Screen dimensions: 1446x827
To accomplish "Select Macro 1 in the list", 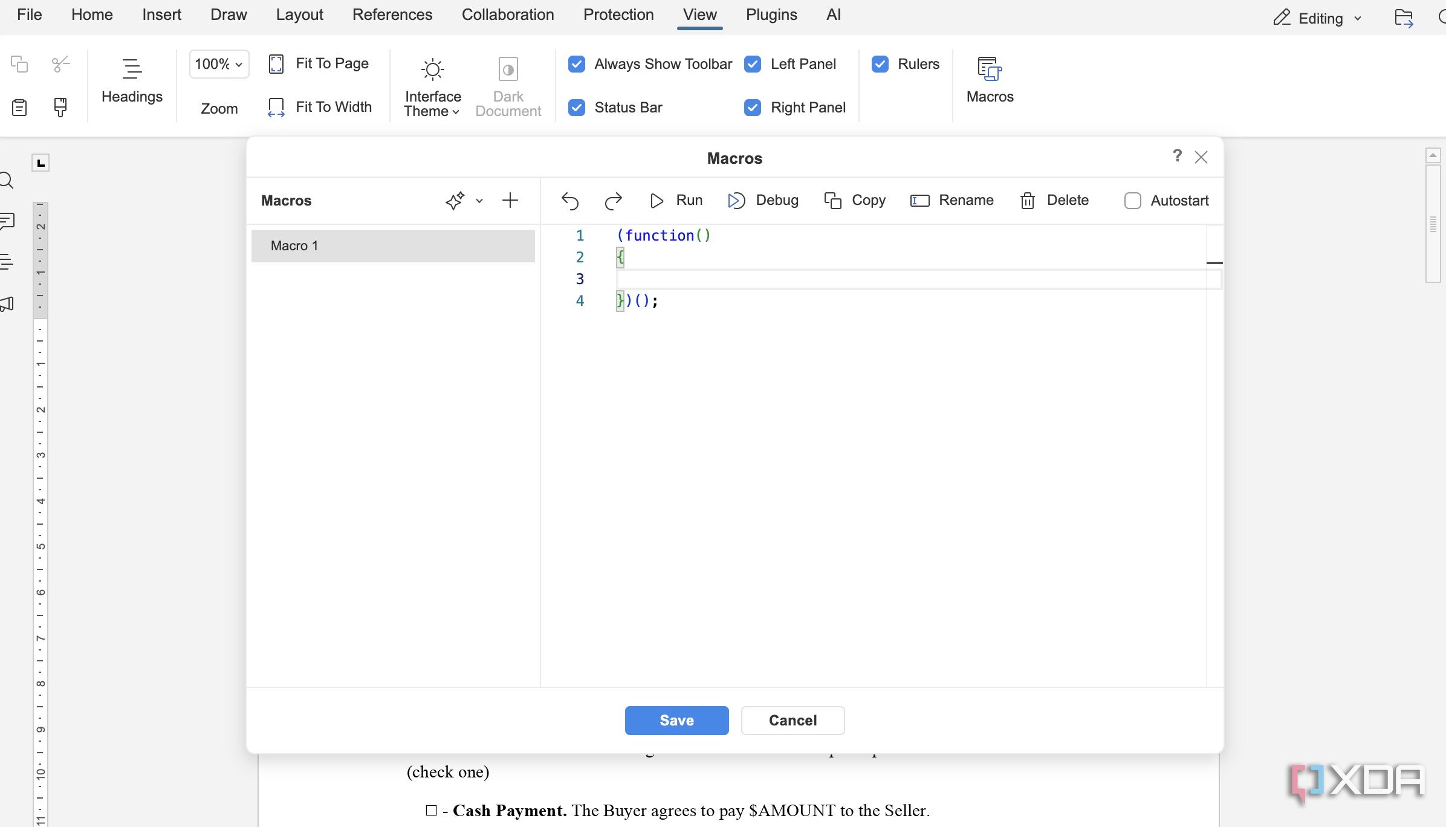I will (393, 246).
